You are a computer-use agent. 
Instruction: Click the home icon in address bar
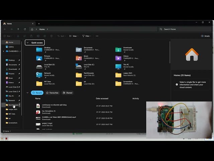pos(32,29)
